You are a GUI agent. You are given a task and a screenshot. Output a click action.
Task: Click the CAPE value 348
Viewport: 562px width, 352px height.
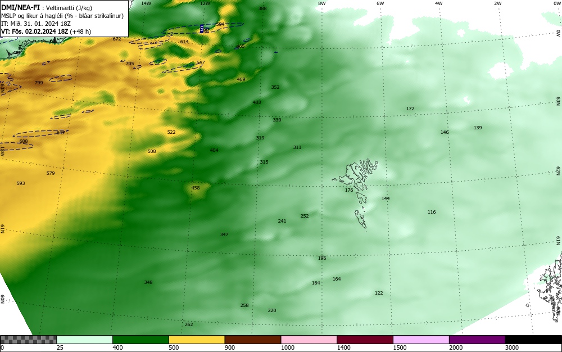(x=148, y=282)
